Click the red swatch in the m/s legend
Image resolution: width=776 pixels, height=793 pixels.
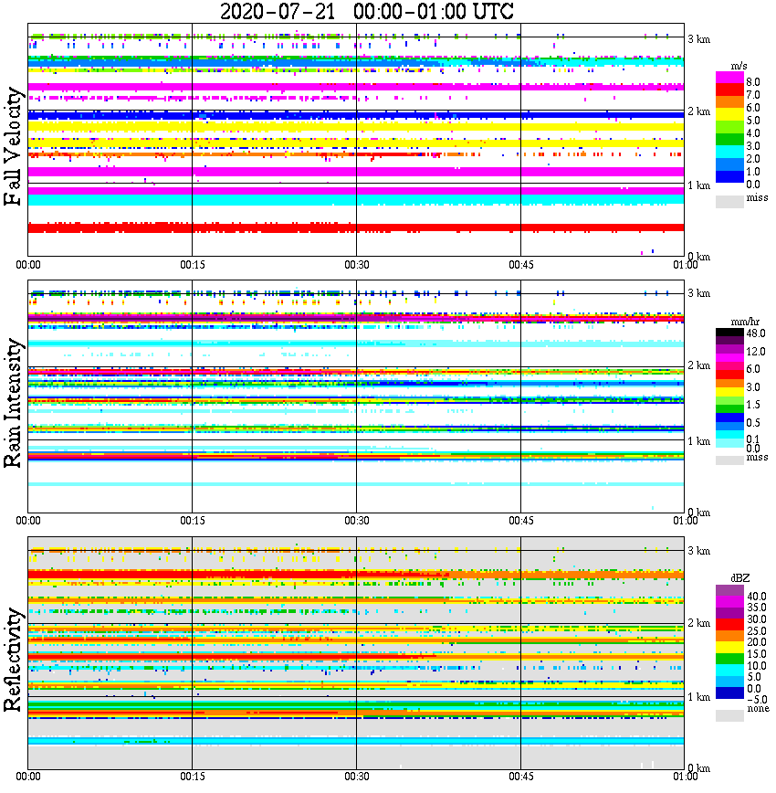click(x=729, y=90)
